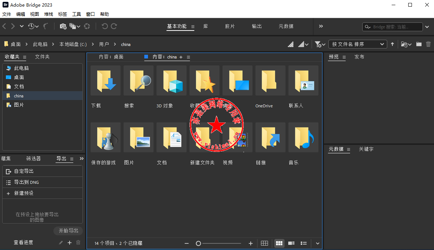Click 本地磁盘 (C:) in the path bar
Image resolution: width=434 pixels, height=250 pixels.
tap(73, 44)
